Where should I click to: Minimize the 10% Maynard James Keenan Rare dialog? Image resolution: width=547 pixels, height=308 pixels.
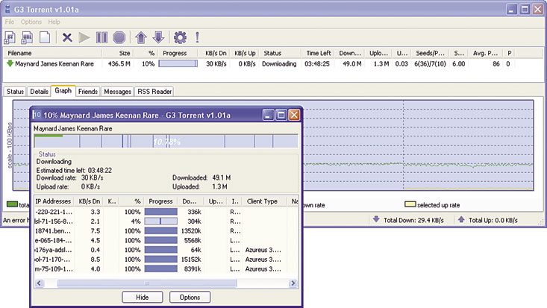coord(268,115)
